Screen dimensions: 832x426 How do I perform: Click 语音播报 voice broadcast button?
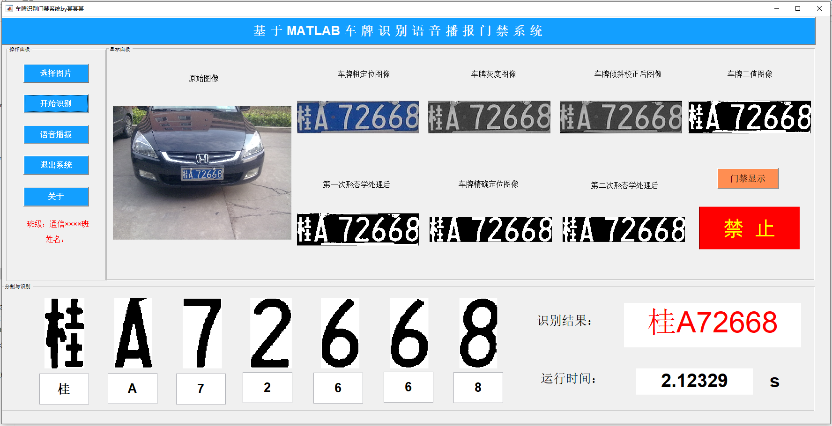point(56,135)
